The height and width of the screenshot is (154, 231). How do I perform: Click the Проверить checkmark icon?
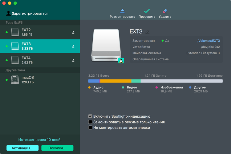click(147, 11)
